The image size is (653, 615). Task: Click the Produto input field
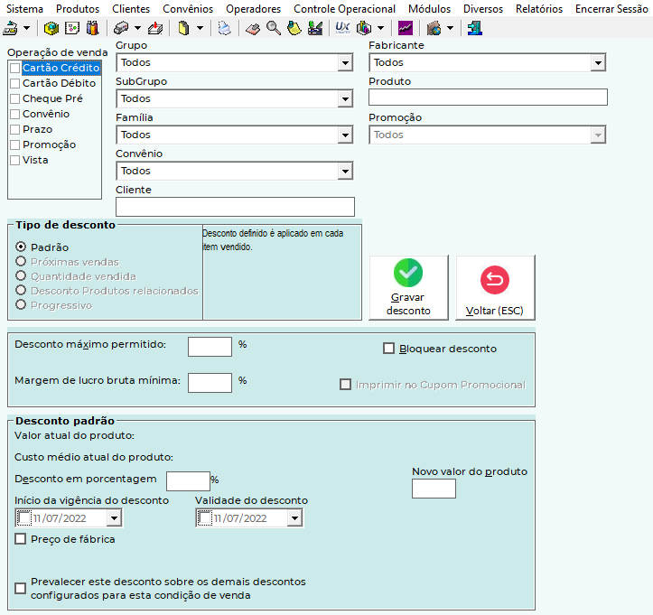click(x=488, y=97)
